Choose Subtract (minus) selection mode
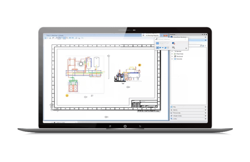The height and width of the screenshot is (162, 250). tap(162, 48)
